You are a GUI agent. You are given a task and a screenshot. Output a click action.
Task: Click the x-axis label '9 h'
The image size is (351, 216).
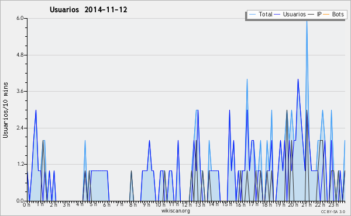pyautogui.click(x=146, y=204)
